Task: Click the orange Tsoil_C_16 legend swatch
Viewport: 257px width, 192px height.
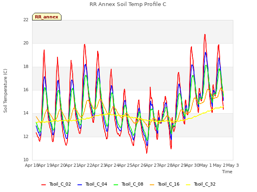Action: click(152, 185)
